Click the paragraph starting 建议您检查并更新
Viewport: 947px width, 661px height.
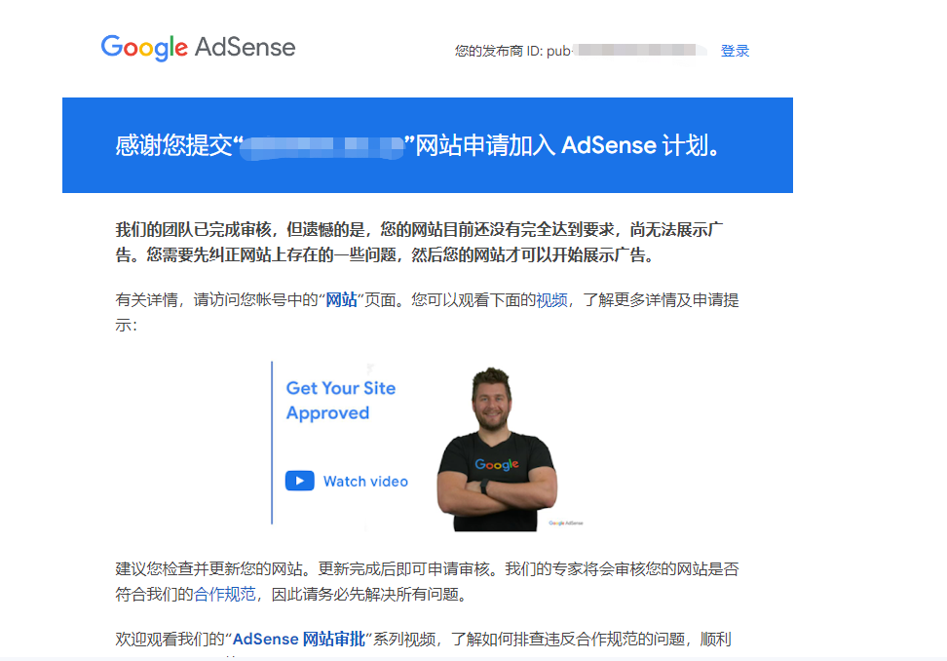427,581
